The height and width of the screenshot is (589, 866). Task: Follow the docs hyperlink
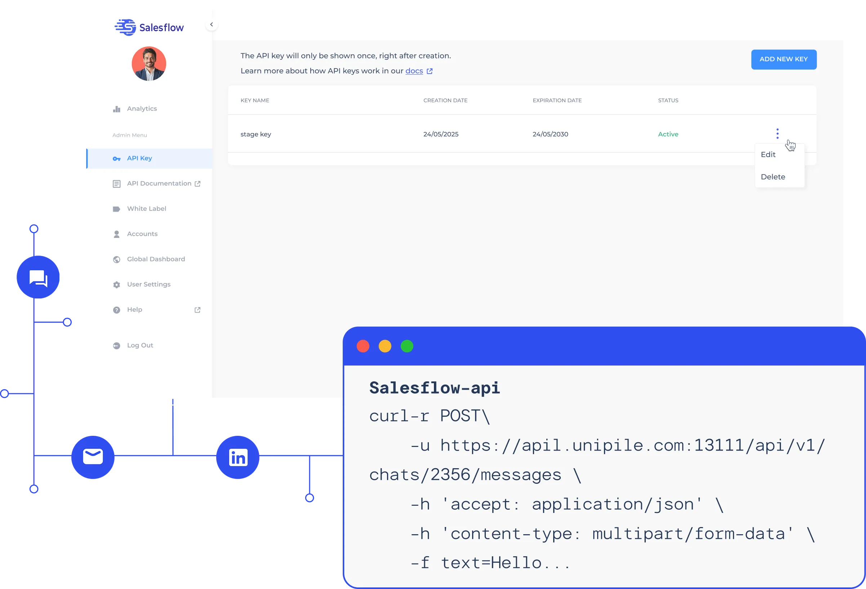pyautogui.click(x=414, y=71)
